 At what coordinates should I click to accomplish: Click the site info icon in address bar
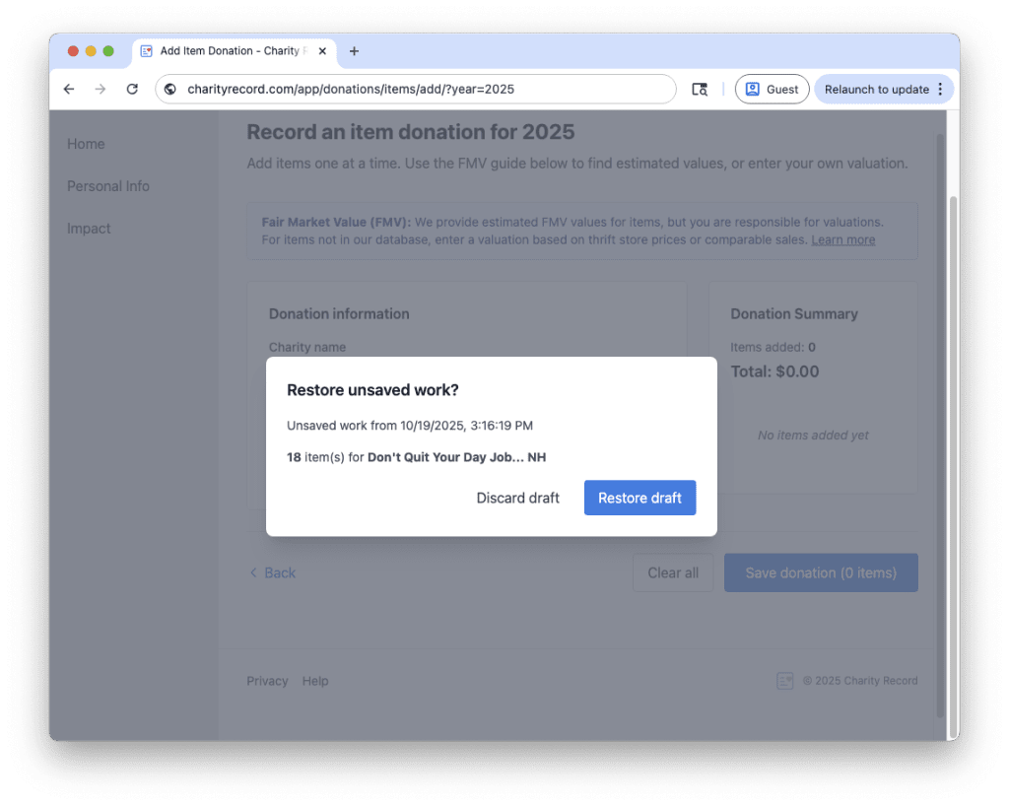pos(170,90)
